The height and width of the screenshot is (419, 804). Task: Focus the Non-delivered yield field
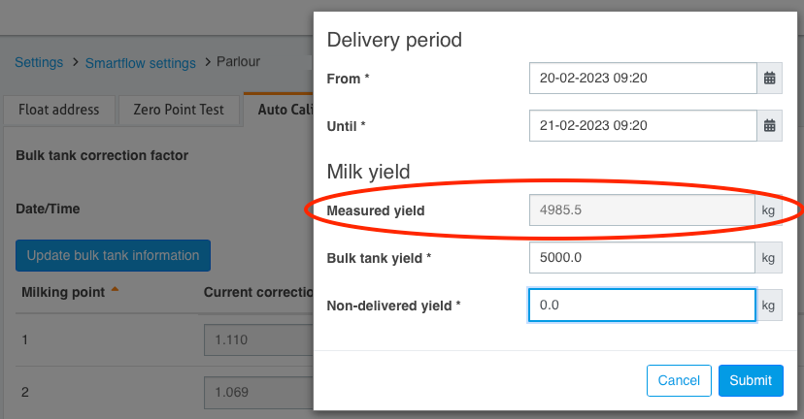click(x=642, y=306)
